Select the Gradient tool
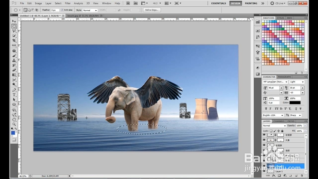Viewport: 318px width, 179px height. click(x=14, y=75)
